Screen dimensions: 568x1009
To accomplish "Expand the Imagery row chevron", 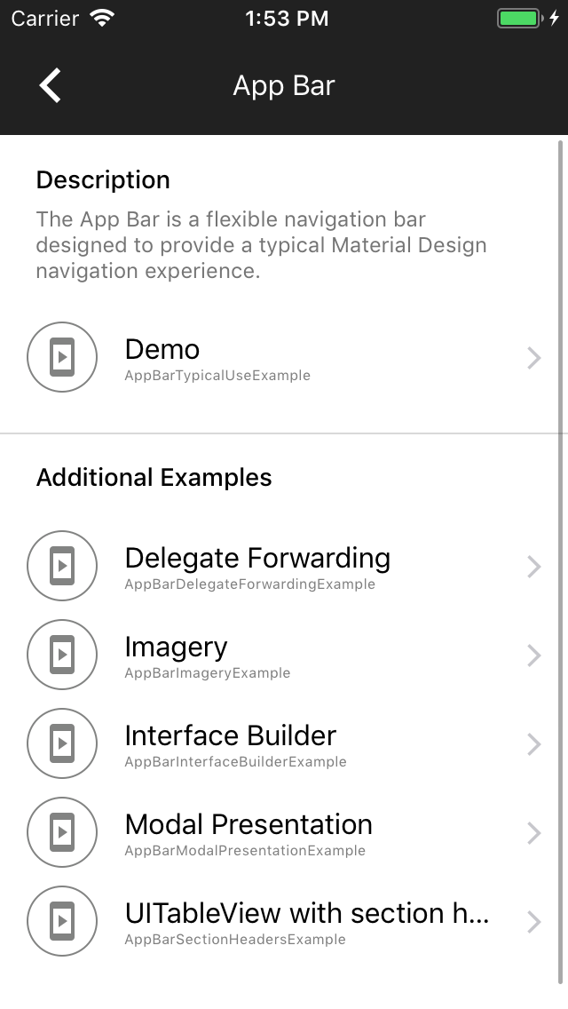I will (x=533, y=655).
